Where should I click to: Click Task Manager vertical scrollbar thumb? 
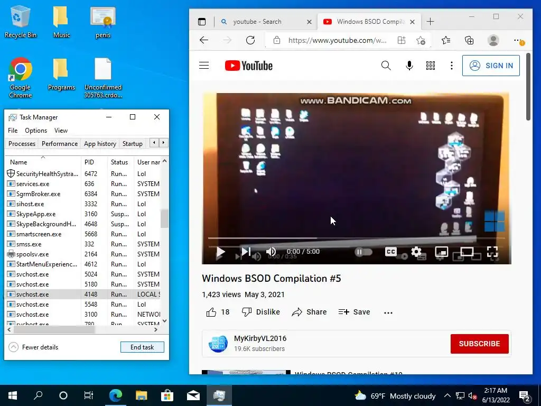(x=165, y=218)
